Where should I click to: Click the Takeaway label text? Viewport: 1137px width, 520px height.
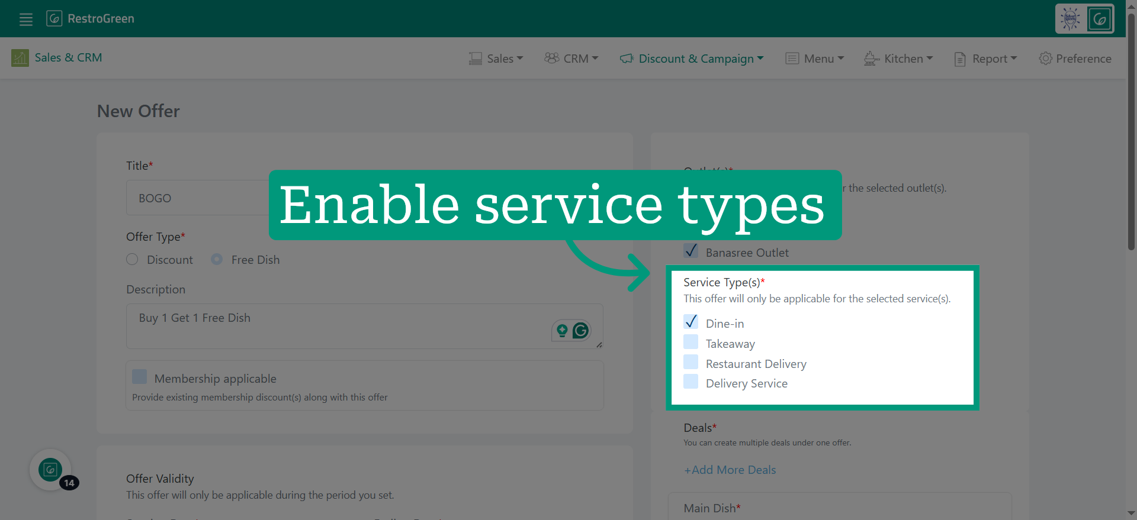tap(730, 344)
